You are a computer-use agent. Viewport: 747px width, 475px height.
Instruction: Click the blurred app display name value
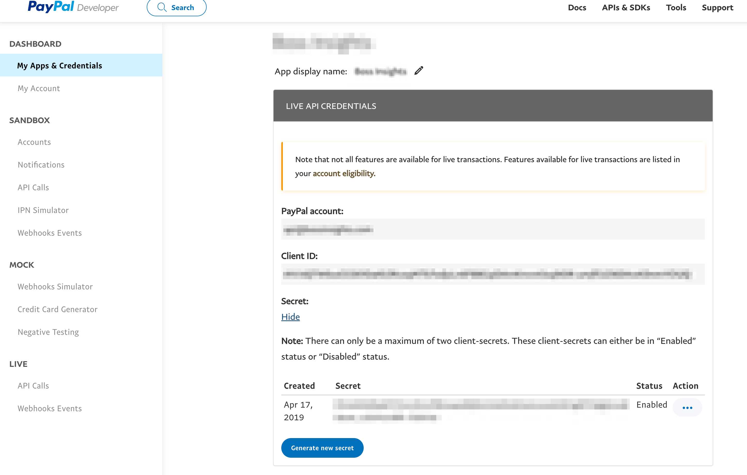pos(380,71)
